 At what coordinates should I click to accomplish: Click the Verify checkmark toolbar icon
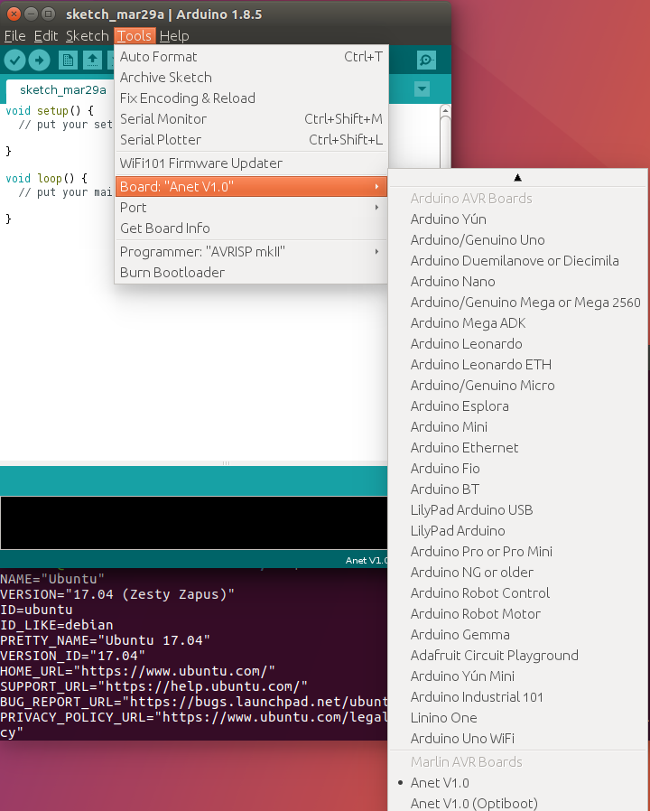[15, 61]
